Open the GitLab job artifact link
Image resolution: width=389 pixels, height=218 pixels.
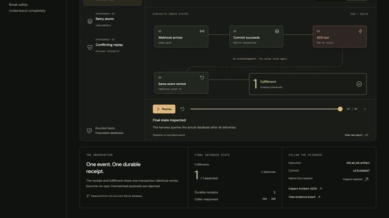click(x=358, y=163)
